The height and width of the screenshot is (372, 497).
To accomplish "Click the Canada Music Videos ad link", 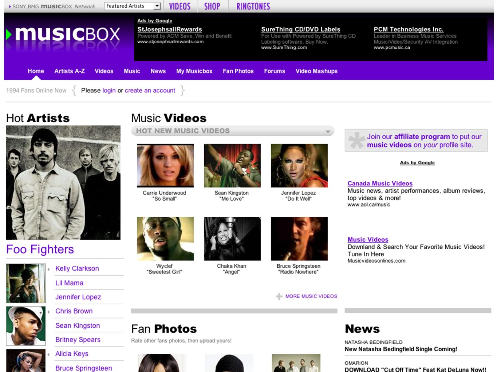I will click(380, 184).
